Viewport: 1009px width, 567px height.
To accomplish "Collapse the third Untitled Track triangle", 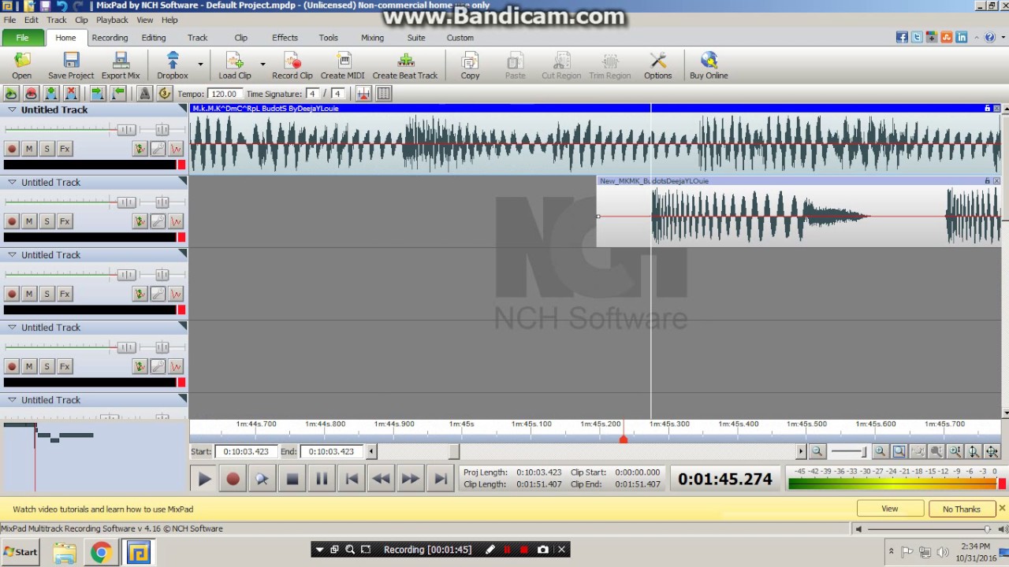I will click(12, 255).
